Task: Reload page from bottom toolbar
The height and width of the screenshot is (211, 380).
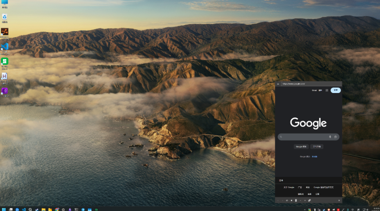Action: [x=287, y=201]
